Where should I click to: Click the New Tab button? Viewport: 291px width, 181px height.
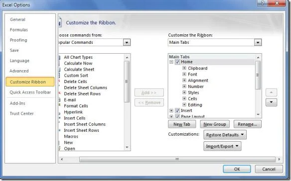[x=182, y=124]
